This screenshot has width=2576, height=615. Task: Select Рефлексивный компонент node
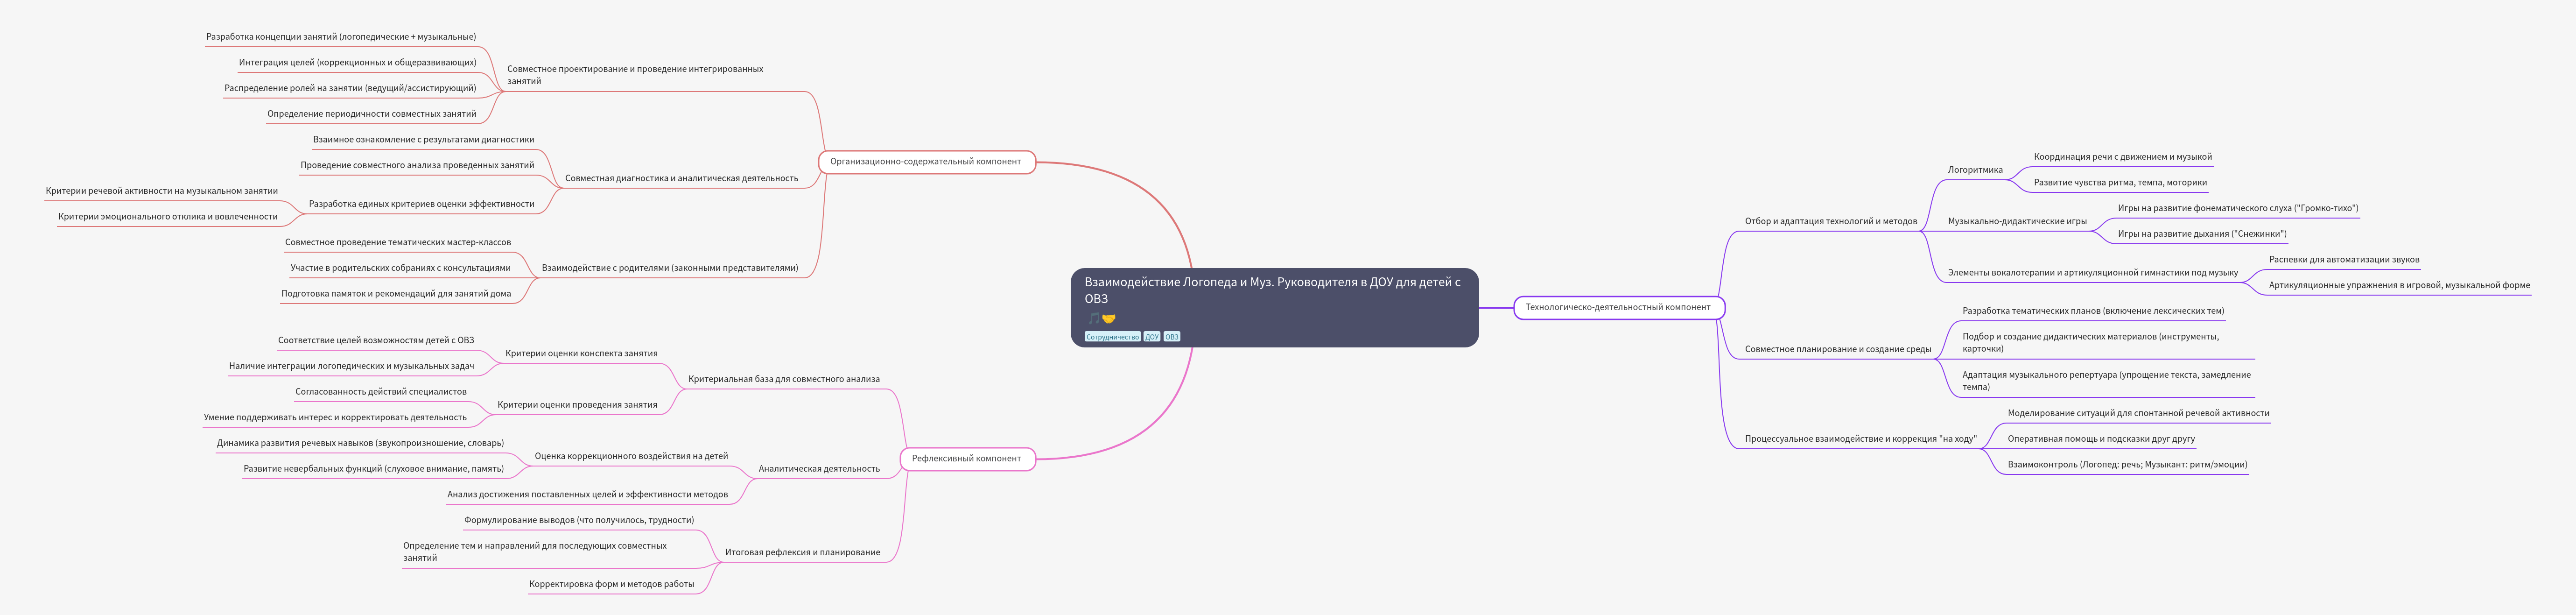click(x=966, y=458)
